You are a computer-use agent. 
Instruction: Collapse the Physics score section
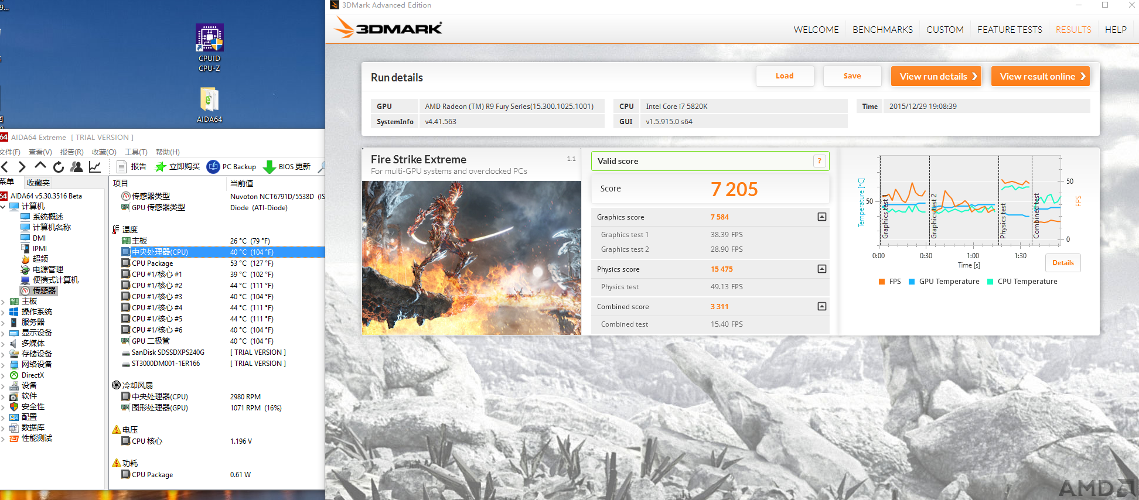822,269
